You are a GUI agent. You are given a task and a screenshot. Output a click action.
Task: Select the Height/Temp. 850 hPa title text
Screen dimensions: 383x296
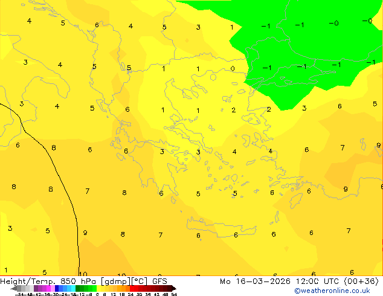point(49,282)
